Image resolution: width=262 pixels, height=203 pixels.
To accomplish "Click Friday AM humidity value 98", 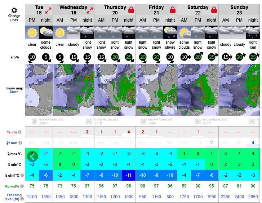I will click(x=143, y=186).
